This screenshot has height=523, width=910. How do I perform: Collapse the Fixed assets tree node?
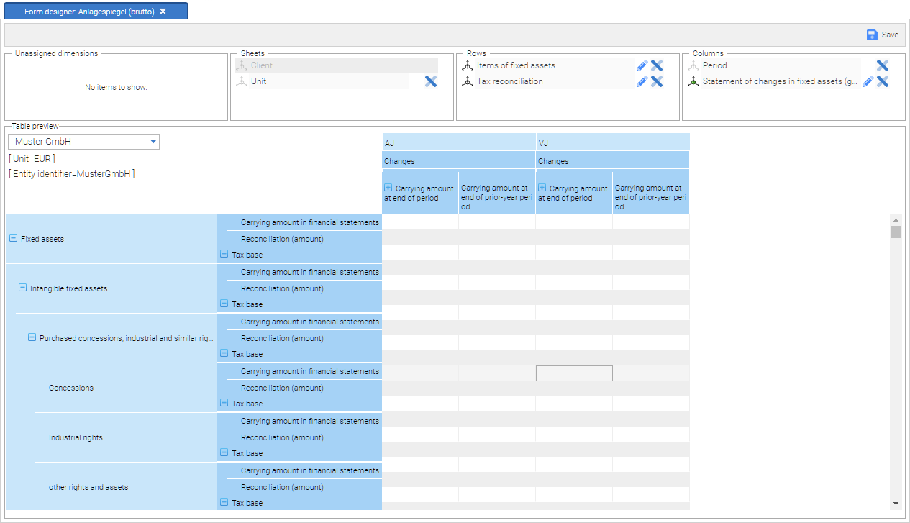tap(13, 238)
